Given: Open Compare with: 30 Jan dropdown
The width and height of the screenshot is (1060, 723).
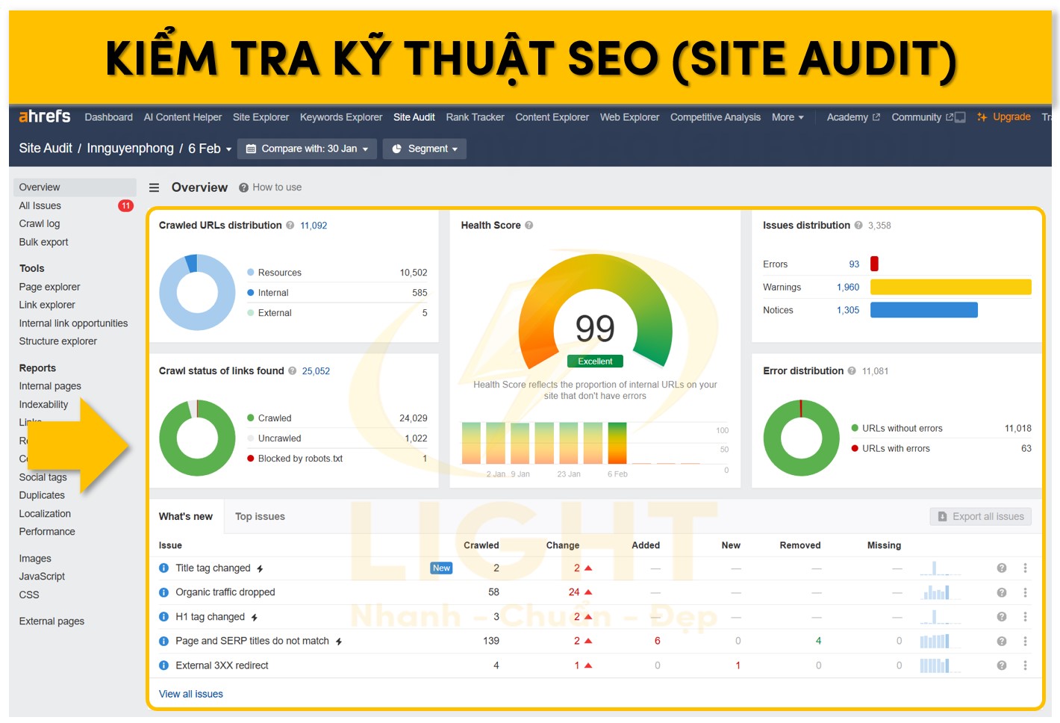Looking at the screenshot, I should point(307,149).
